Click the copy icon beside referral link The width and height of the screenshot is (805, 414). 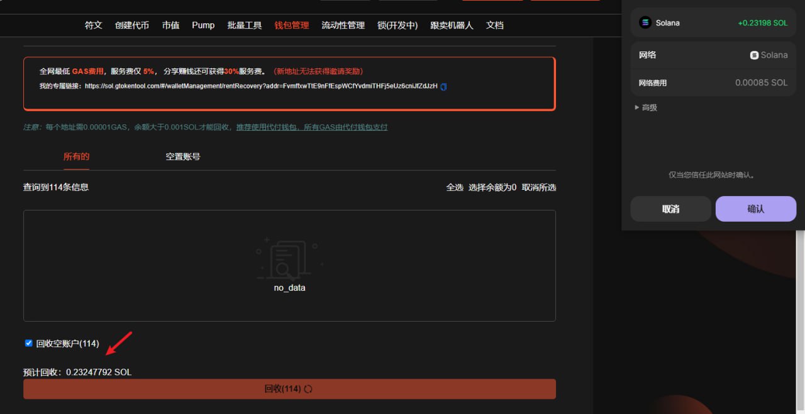tap(443, 87)
